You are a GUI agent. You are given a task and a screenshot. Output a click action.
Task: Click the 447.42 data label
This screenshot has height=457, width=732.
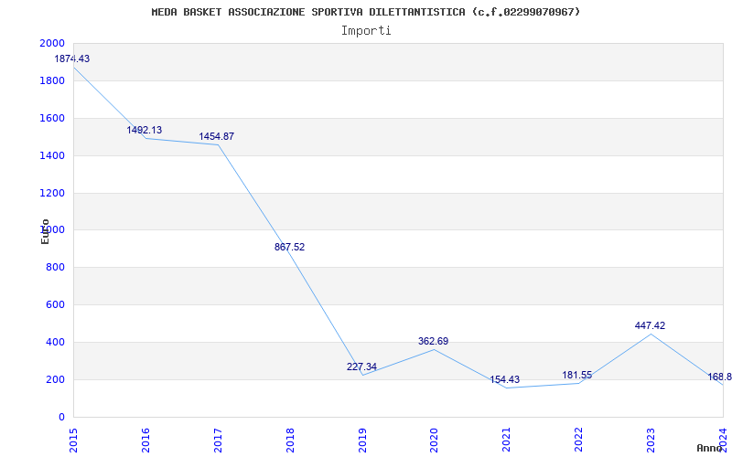(x=650, y=326)
